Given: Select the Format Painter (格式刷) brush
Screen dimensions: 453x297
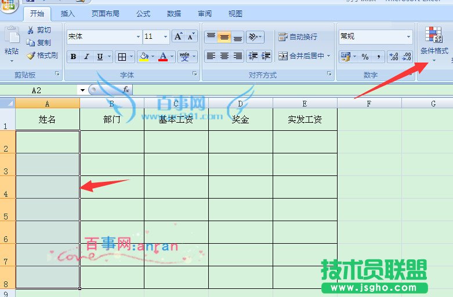Looking at the screenshot, I should click(31, 56).
